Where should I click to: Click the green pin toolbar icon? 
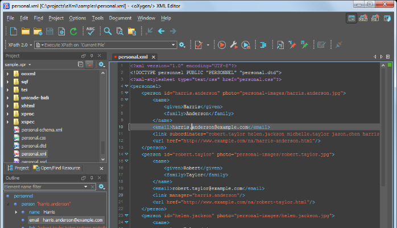click(x=304, y=45)
